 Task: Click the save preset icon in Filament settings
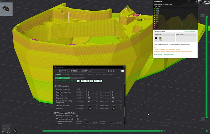point(108,71)
